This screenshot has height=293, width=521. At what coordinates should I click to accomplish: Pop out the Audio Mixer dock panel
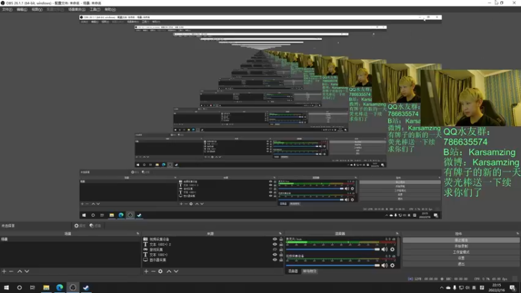(397, 234)
